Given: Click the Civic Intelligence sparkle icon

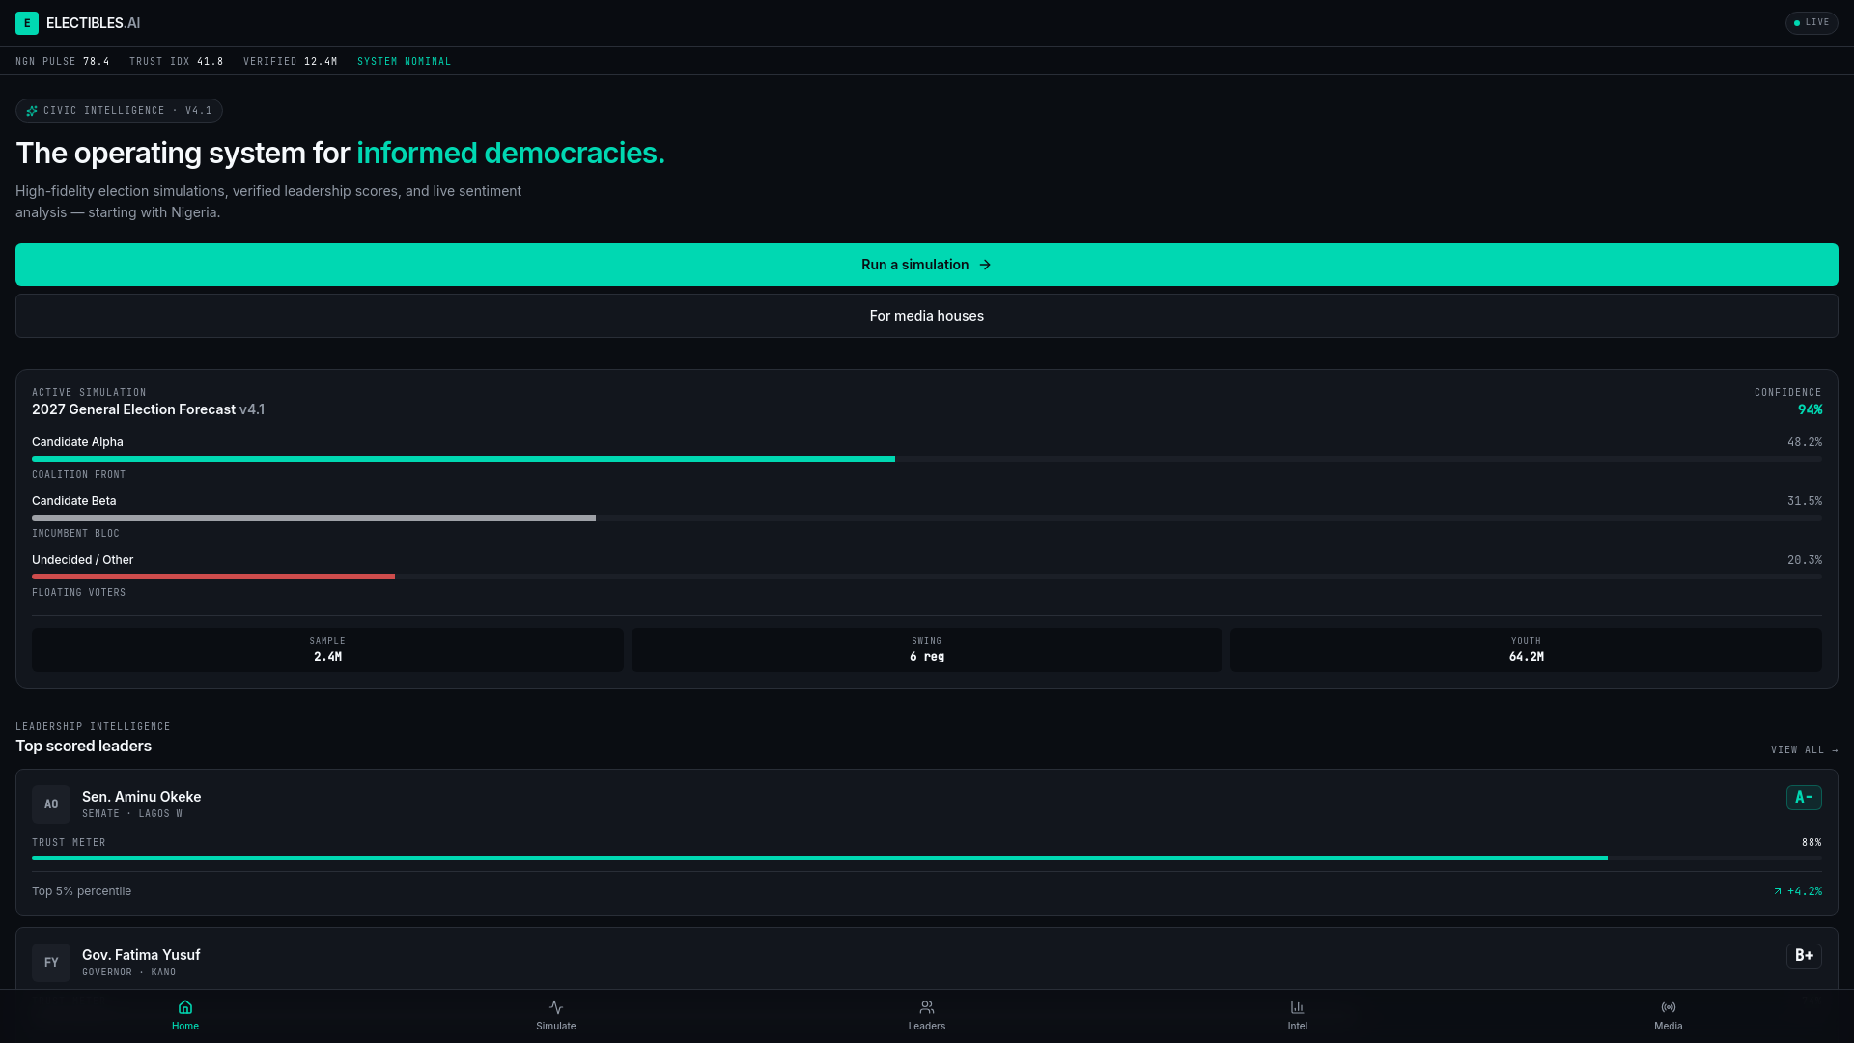Looking at the screenshot, I should click(x=32, y=111).
